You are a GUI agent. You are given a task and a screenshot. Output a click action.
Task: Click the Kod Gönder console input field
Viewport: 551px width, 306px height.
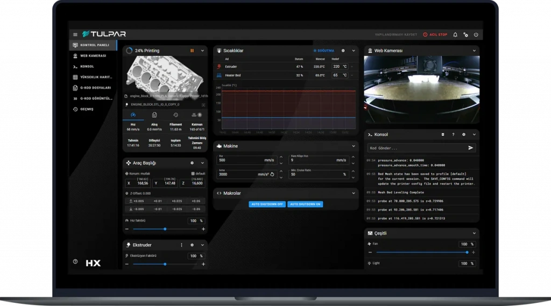click(414, 148)
